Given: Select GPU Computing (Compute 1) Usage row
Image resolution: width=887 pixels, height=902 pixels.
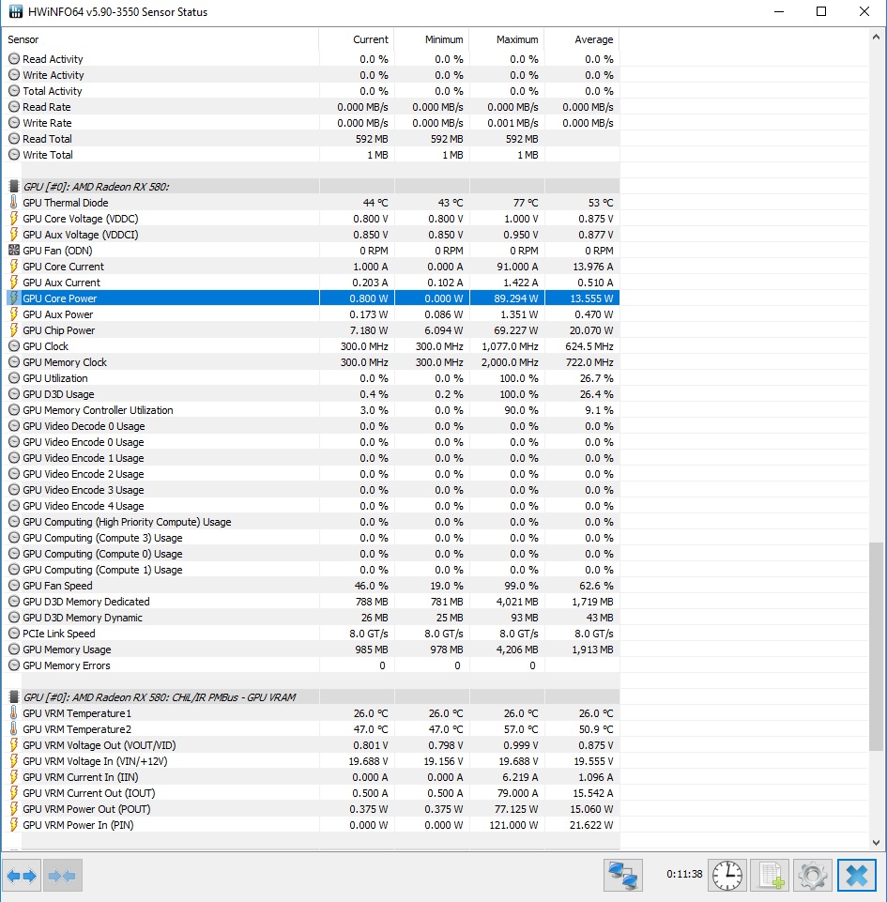Looking at the screenshot, I should [313, 570].
